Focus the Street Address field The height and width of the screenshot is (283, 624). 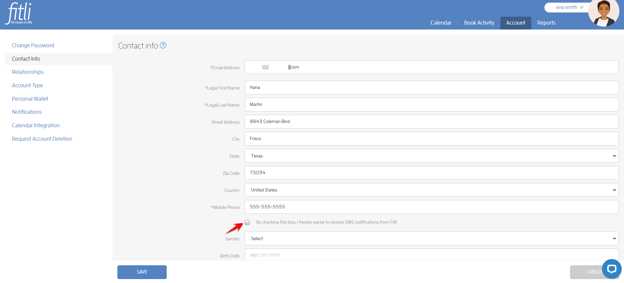coord(431,122)
